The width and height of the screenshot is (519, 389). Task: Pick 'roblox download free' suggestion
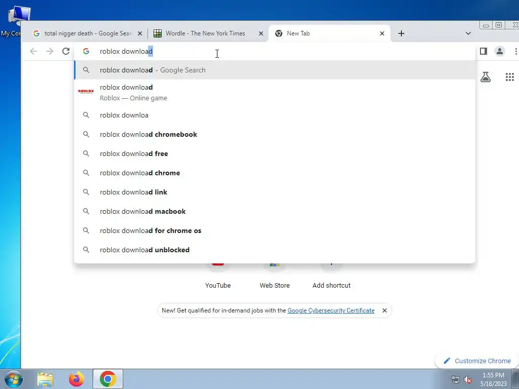point(275,153)
